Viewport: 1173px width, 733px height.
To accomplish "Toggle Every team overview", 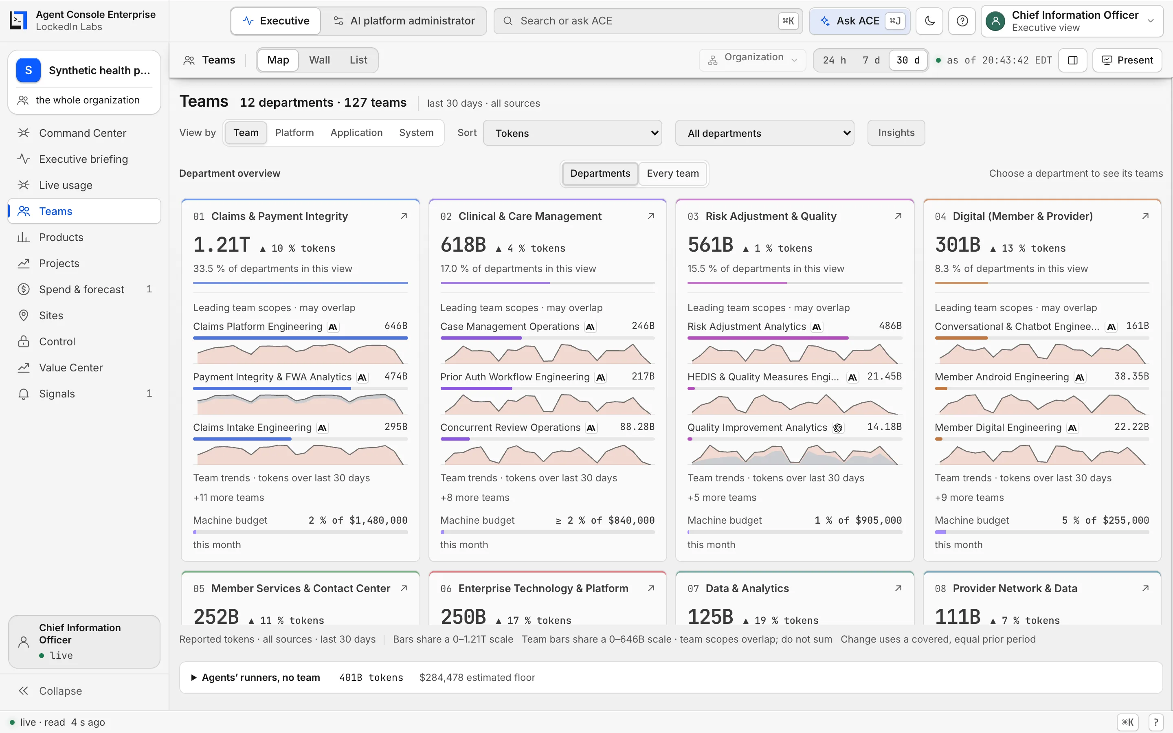I will (672, 173).
